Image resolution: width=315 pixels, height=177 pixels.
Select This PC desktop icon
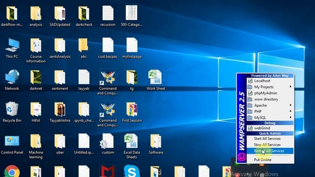coord(12,45)
